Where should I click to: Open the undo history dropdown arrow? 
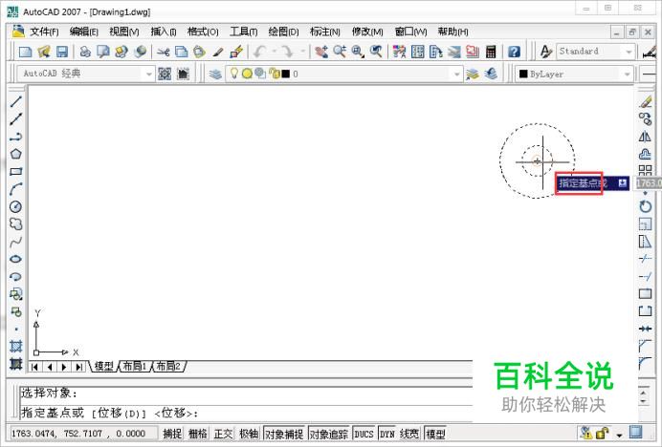point(274,52)
